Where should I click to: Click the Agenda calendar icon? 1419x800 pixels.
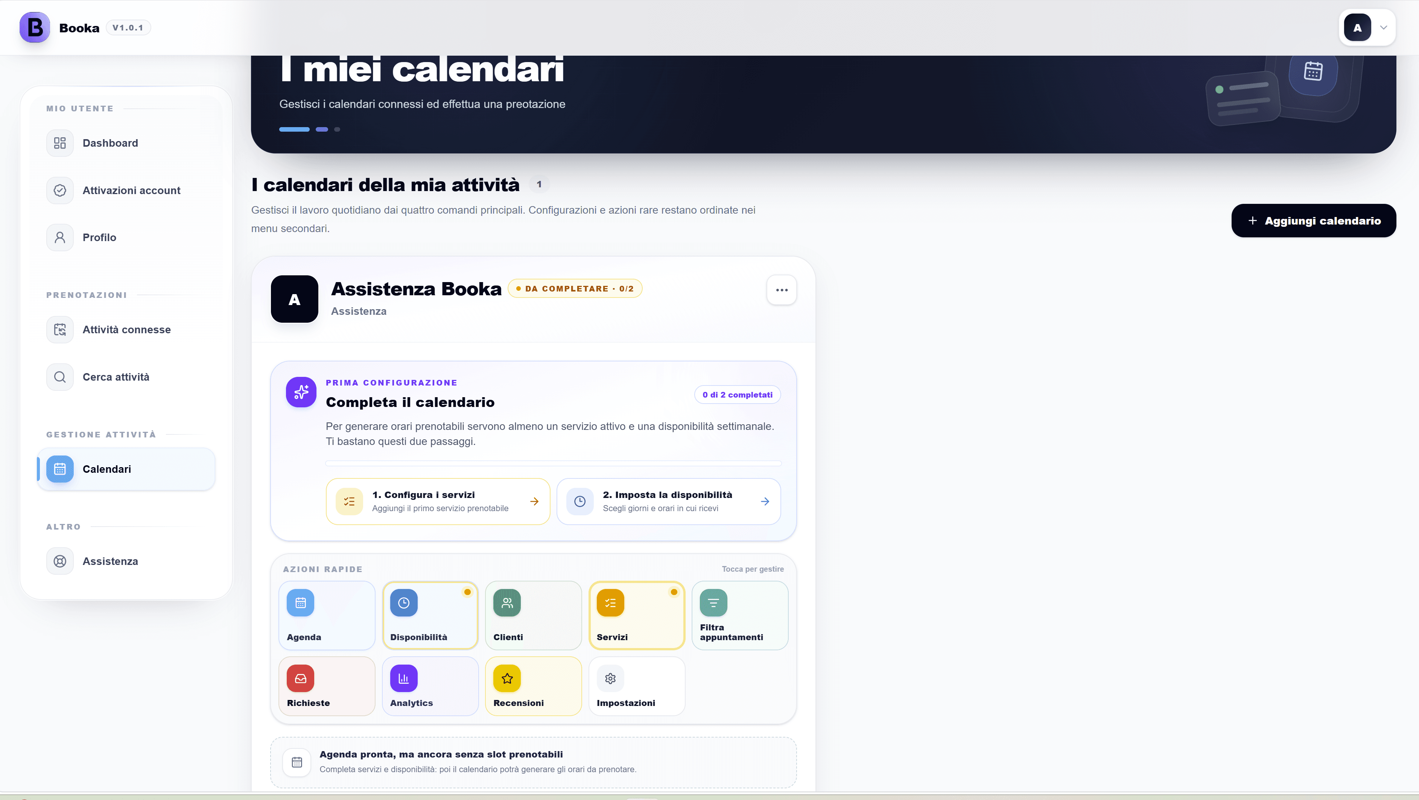point(301,603)
